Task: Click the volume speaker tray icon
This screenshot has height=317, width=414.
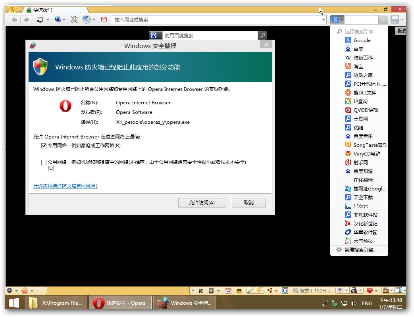Action: tap(354, 304)
